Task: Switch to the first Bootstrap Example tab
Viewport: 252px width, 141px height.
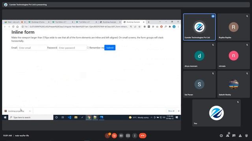Action: point(109,22)
